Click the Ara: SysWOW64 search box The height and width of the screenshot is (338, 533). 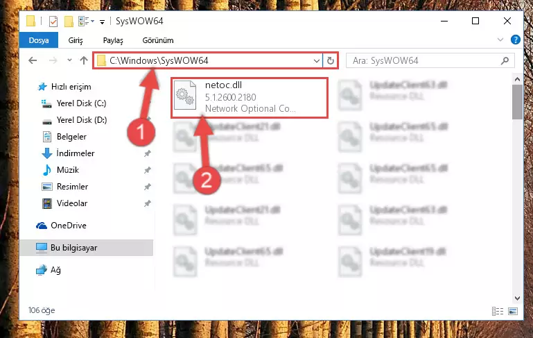tap(430, 60)
